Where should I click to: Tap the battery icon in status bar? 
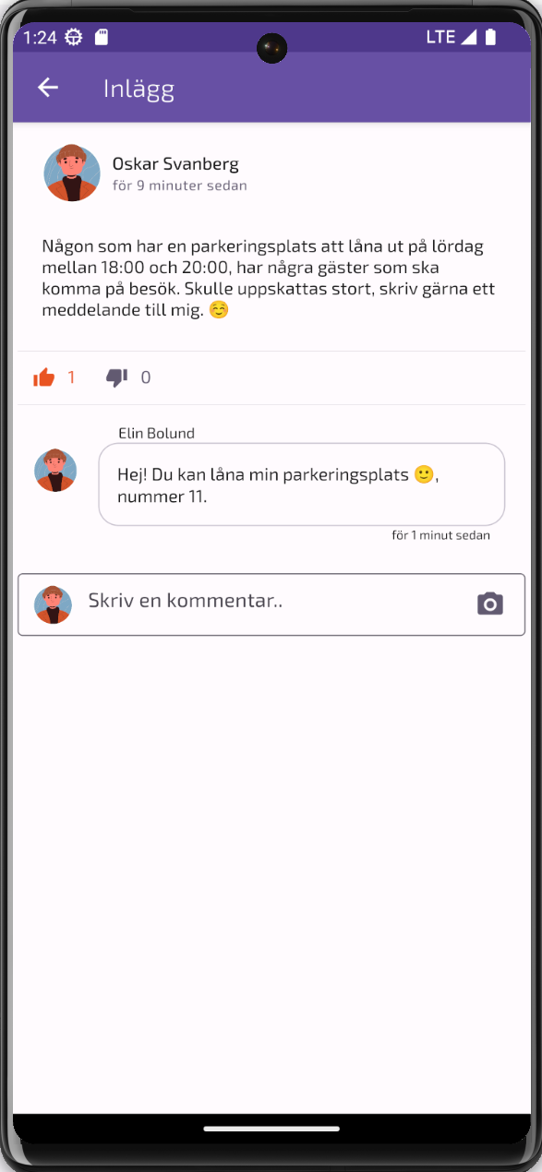[x=491, y=37]
